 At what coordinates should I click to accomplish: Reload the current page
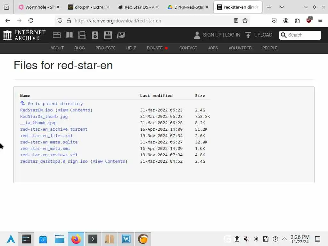(31, 20)
